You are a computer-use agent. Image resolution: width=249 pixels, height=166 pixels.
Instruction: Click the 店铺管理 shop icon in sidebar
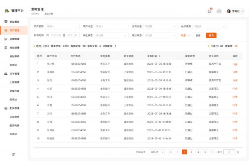6,39
